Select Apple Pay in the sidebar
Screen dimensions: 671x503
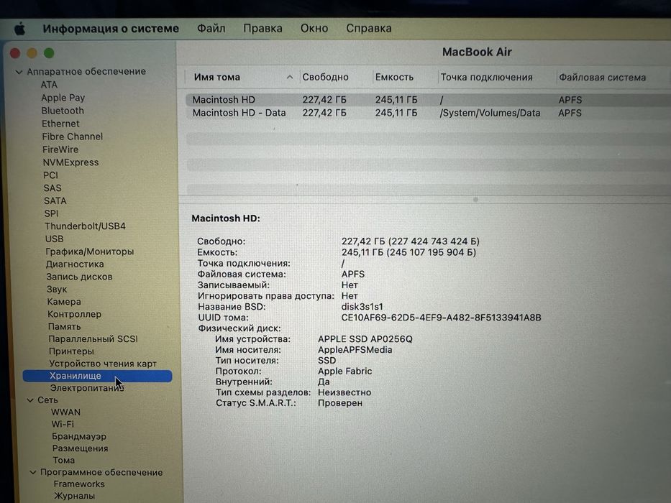pyautogui.click(x=63, y=98)
